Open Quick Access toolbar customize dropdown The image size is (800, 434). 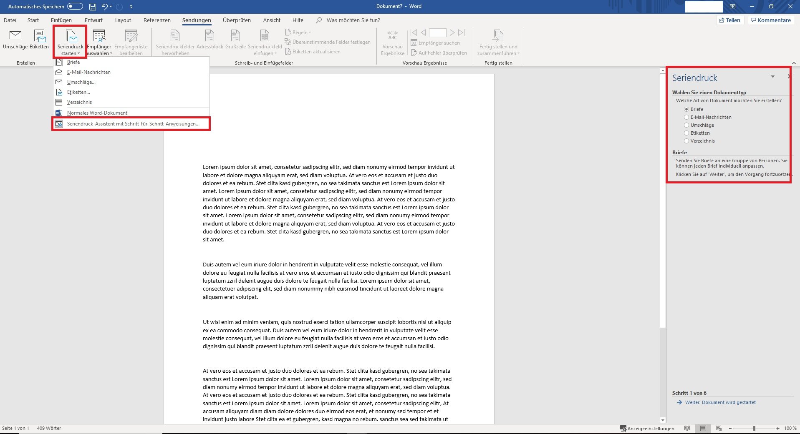click(x=131, y=7)
